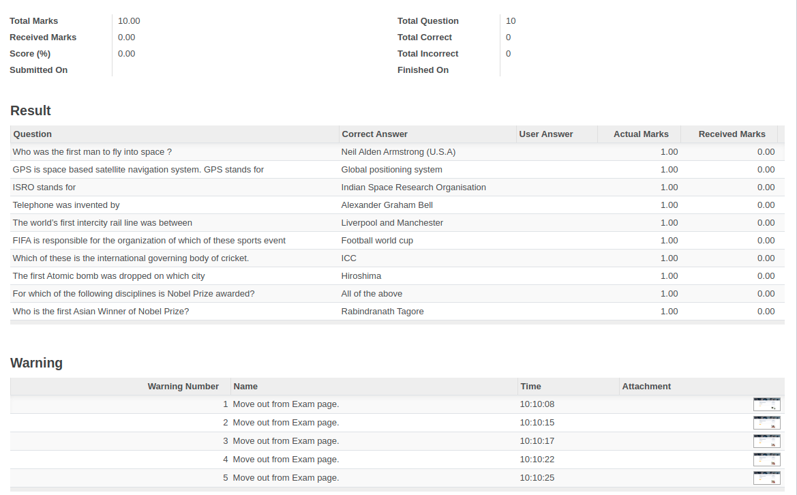797x495 pixels.
Task: Click the Result section heading
Action: [x=31, y=110]
